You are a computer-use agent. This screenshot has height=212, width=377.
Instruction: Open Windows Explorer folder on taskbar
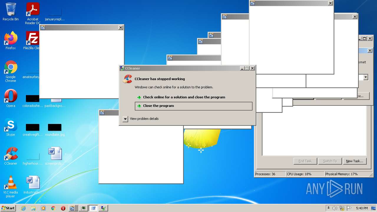(x=33, y=208)
